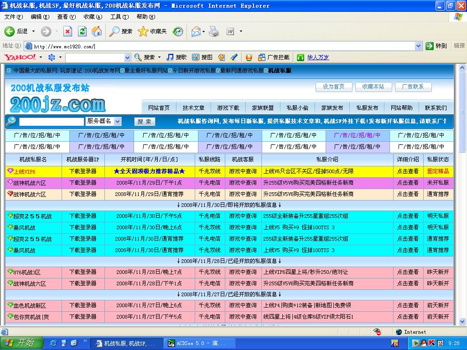
Task: Click the printer toolbar icon
Action: (214, 31)
